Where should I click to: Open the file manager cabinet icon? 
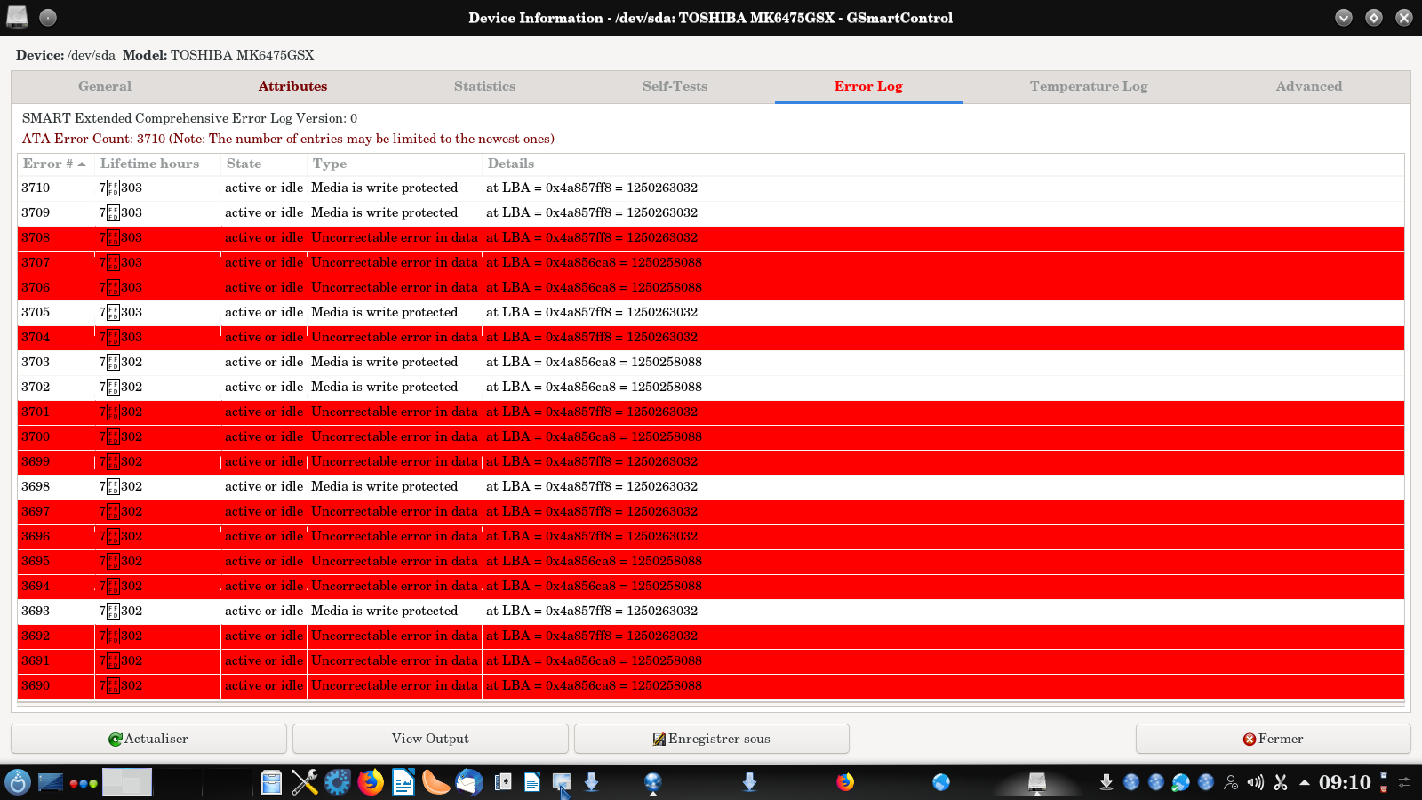pos(271,782)
